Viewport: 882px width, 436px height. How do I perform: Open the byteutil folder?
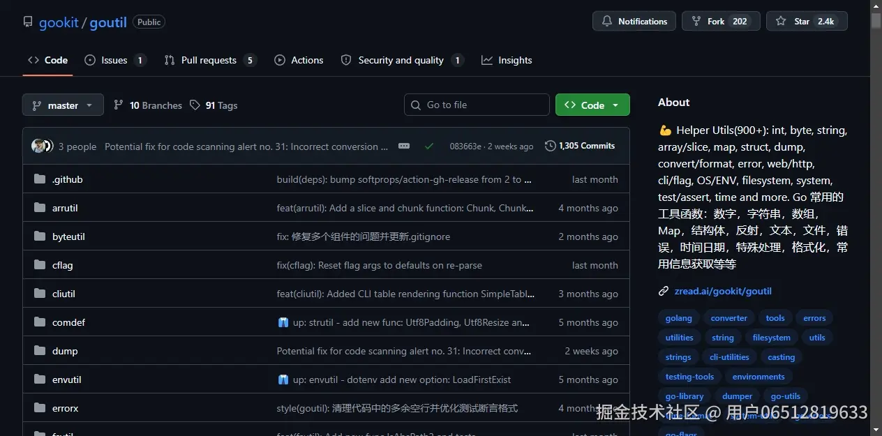click(68, 236)
